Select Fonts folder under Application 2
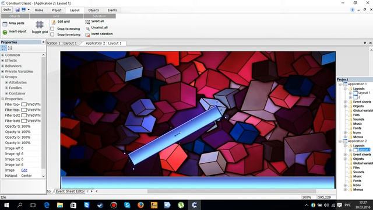 (357, 181)
